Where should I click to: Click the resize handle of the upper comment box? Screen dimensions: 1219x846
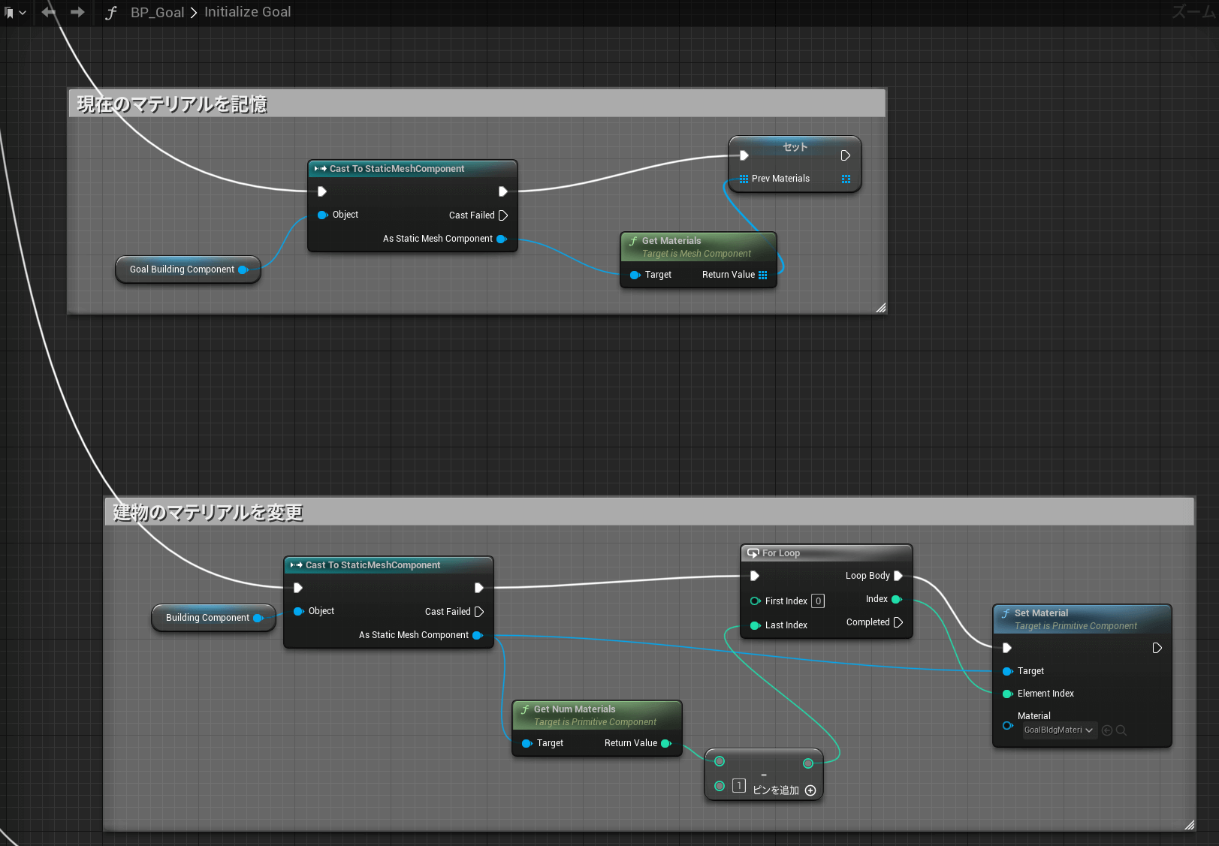pyautogui.click(x=881, y=308)
